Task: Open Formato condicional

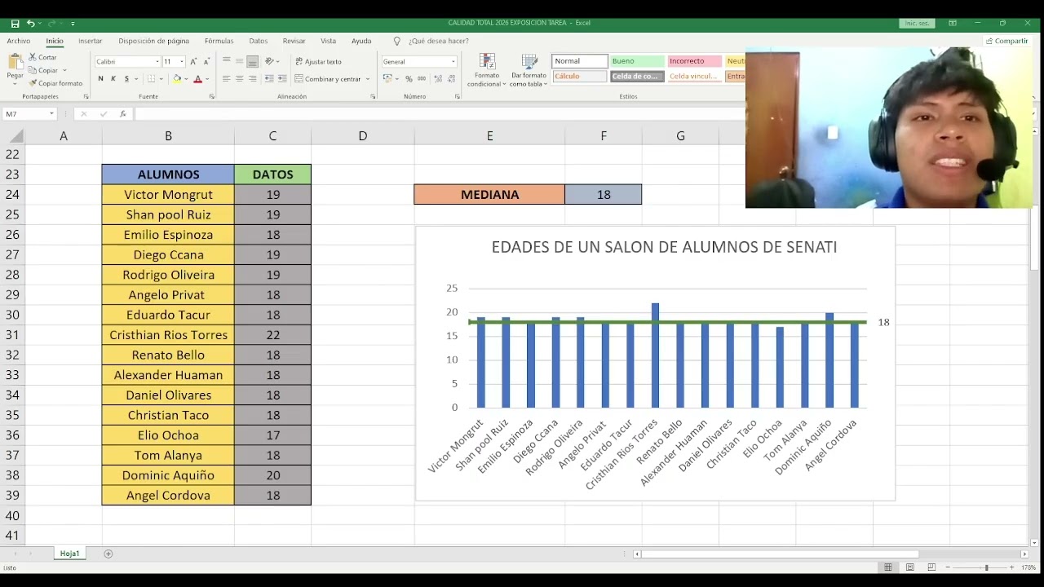Action: (x=487, y=71)
